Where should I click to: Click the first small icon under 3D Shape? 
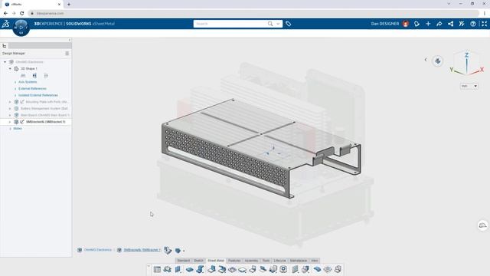[x=23, y=75]
